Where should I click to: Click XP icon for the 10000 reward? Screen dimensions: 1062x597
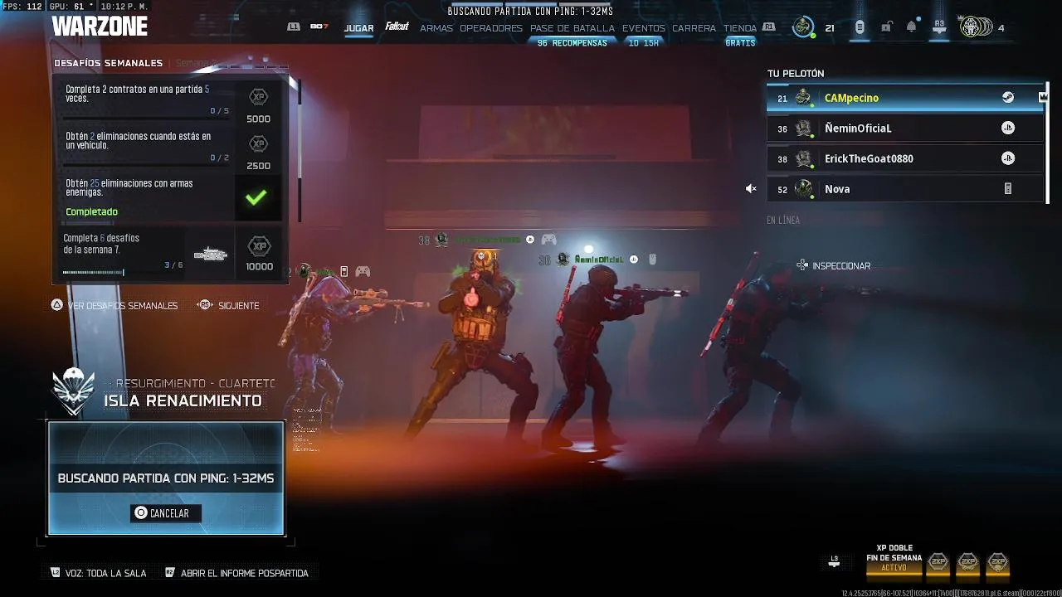pyautogui.click(x=259, y=246)
